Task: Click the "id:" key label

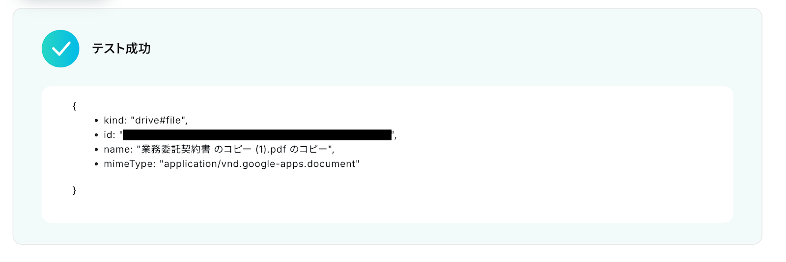Action: click(x=110, y=135)
